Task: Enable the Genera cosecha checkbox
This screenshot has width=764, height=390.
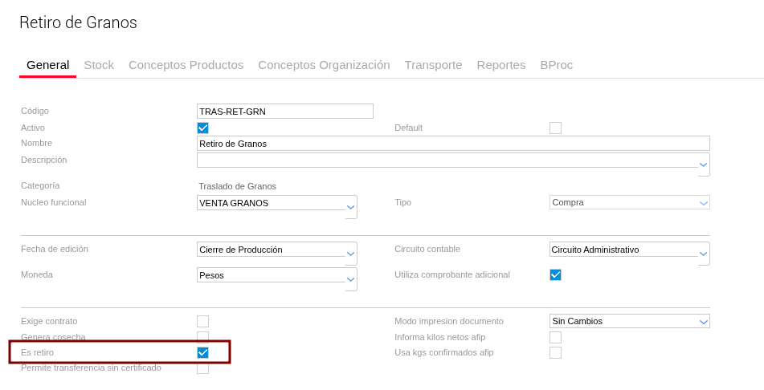Action: [202, 337]
